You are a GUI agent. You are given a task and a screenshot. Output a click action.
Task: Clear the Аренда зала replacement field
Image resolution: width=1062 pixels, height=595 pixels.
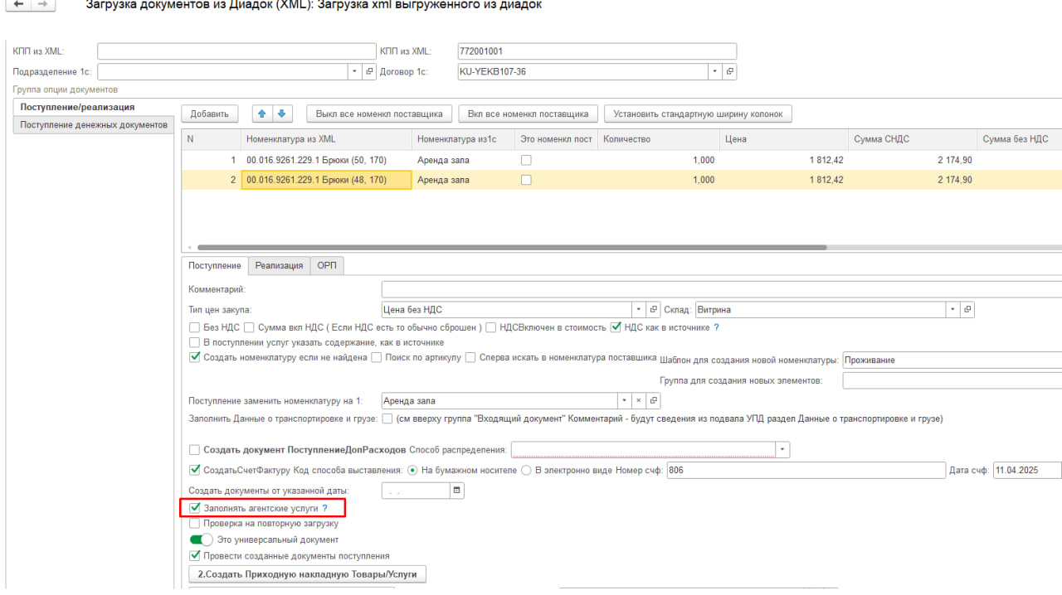[x=639, y=401]
